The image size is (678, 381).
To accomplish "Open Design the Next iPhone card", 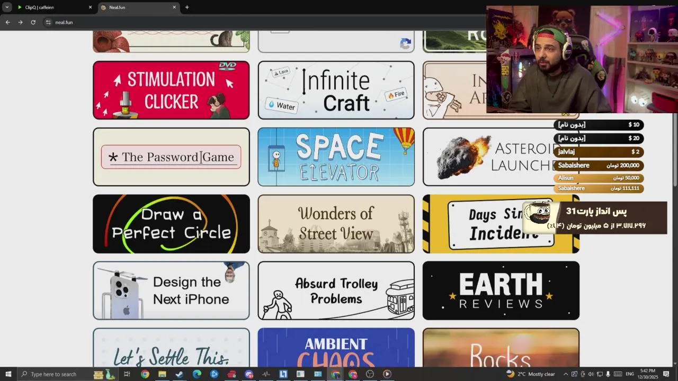I will coord(171,291).
